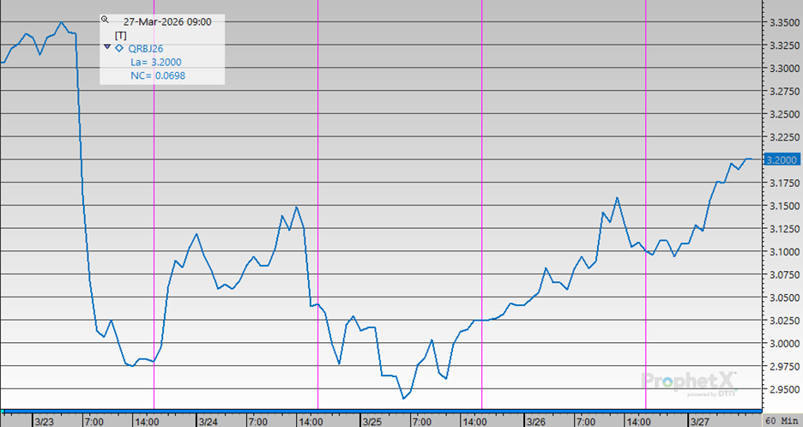Open the 60 Min interval selector
The image size is (803, 427).
pos(782,421)
